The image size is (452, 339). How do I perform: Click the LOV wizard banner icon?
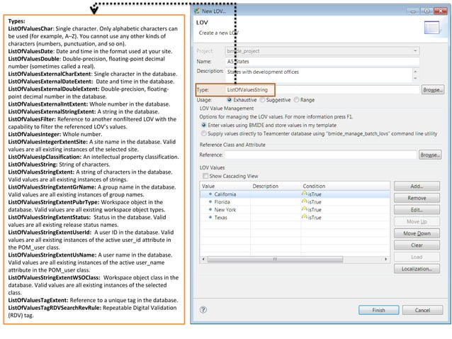[432, 28]
